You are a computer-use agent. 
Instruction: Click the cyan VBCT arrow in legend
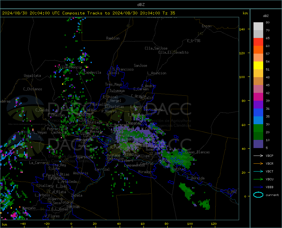pyautogui.click(x=258, y=171)
